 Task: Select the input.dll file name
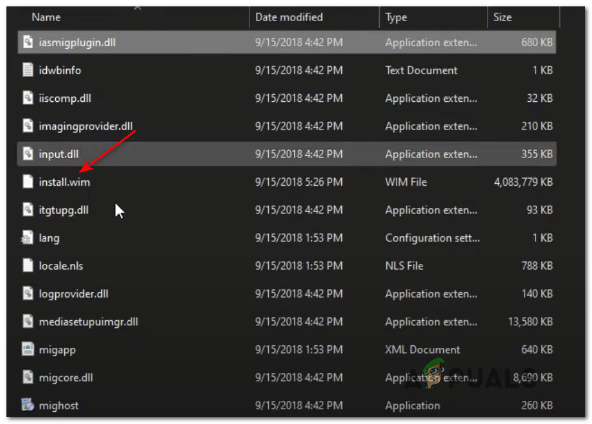58,154
